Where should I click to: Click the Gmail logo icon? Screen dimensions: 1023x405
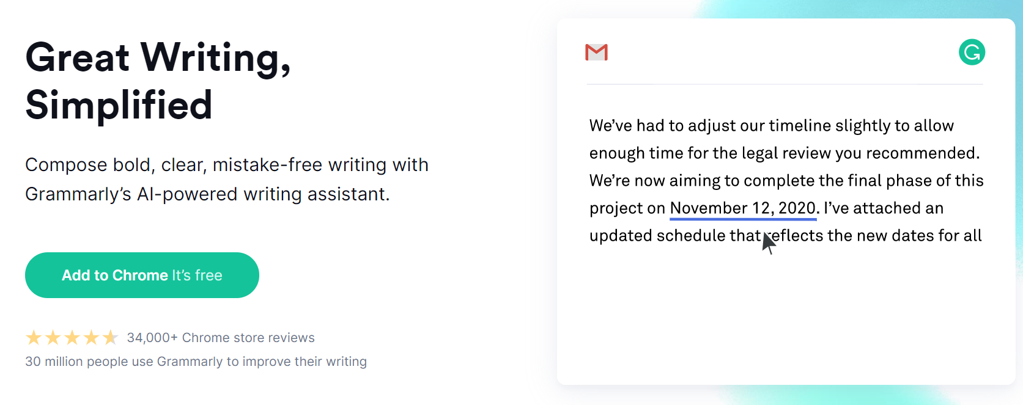coord(596,52)
